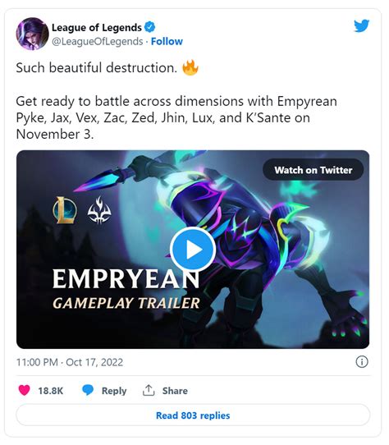Click the Empyrean emblem icon in video
389x445 pixels.
(99, 210)
